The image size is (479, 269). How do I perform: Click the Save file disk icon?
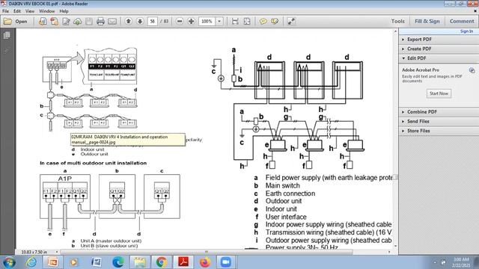(89, 22)
